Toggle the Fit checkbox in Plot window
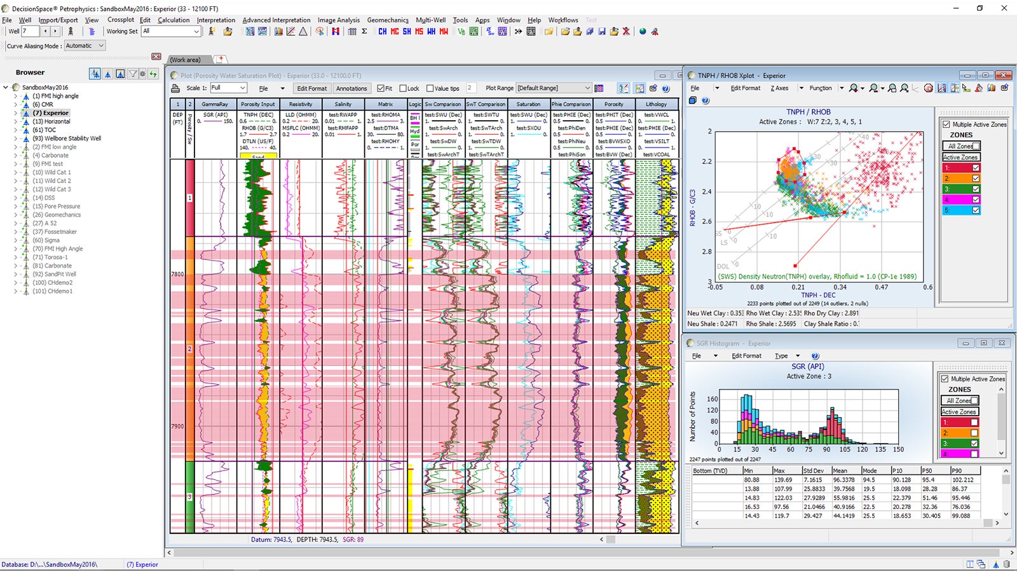 coord(381,88)
